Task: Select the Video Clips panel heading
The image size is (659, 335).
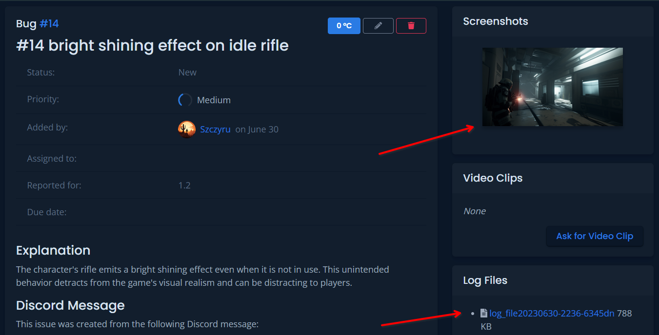Action: (492, 178)
